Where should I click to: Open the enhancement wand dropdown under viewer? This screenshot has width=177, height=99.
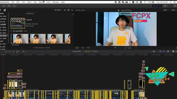coord(83,48)
